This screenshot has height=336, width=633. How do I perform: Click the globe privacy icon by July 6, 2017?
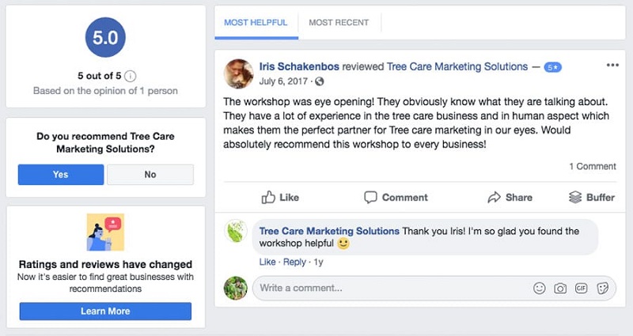click(320, 81)
